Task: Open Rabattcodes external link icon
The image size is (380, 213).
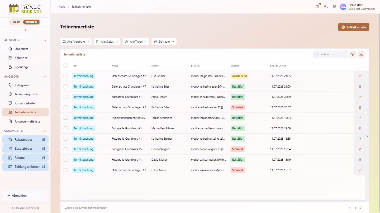Action: tap(44, 140)
